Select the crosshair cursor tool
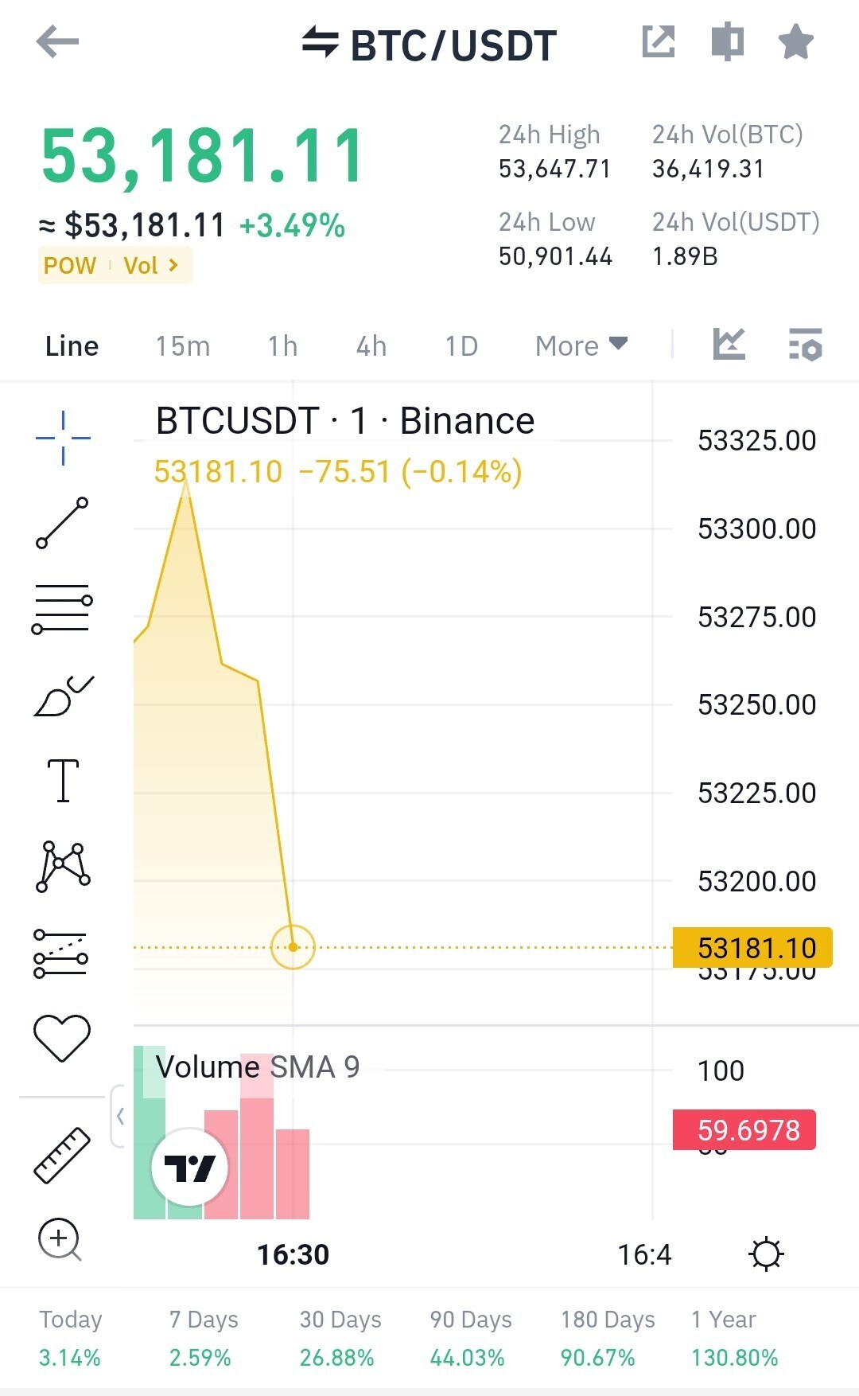Image resolution: width=859 pixels, height=1396 pixels. point(63,438)
